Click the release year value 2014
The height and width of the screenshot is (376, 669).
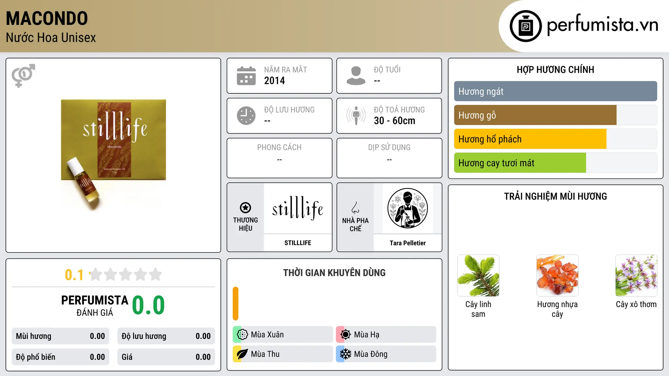274,81
